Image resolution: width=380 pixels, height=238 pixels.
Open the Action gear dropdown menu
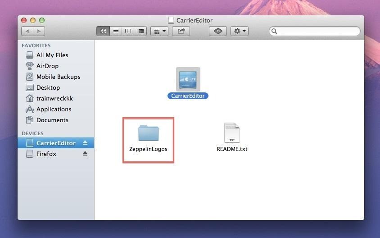[239, 31]
